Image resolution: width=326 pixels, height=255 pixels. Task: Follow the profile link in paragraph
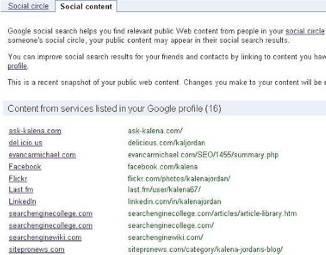18,66
